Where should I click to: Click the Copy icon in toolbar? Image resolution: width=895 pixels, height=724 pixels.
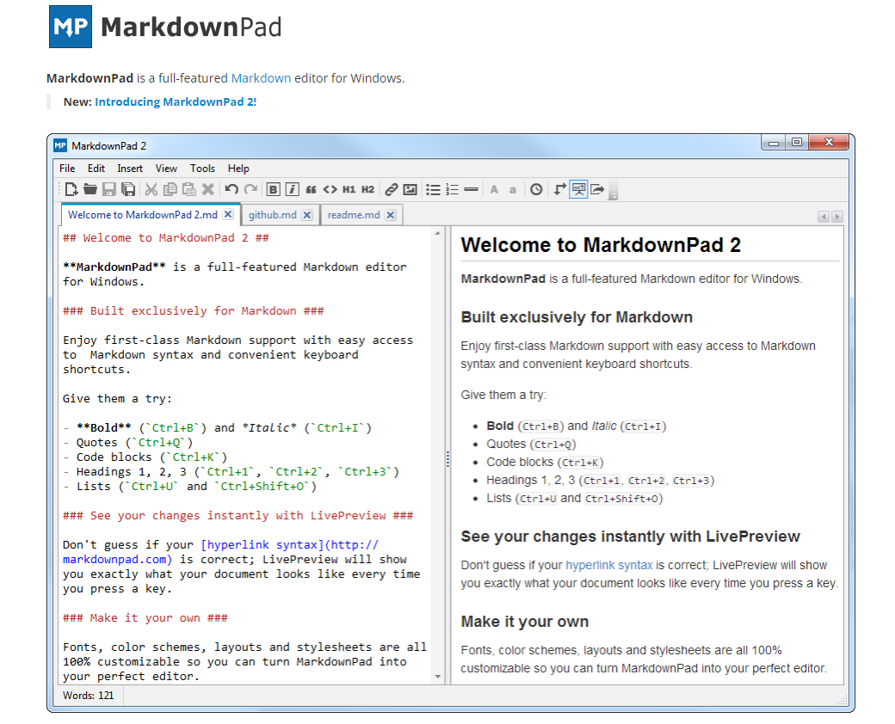click(x=170, y=189)
